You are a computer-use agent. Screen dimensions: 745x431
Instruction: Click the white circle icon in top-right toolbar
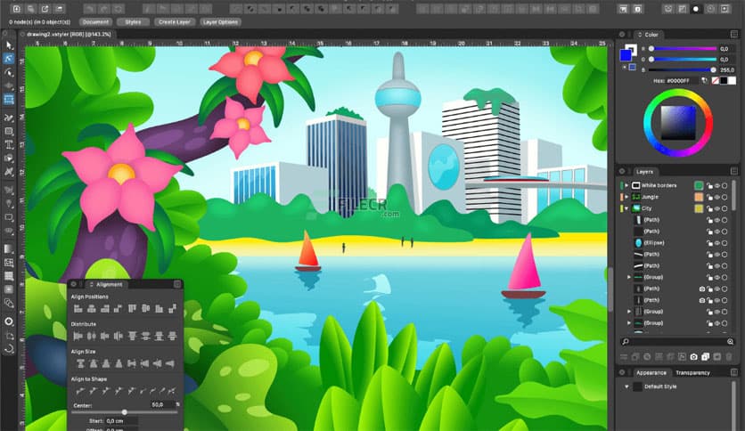pyautogui.click(x=696, y=9)
